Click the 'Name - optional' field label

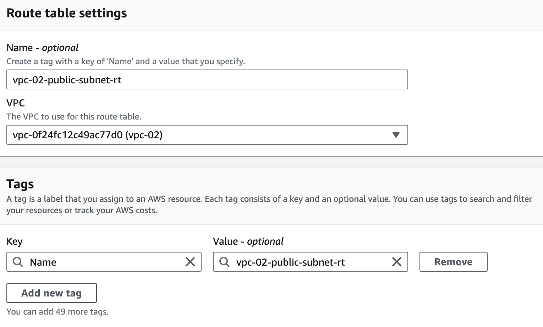pyautogui.click(x=42, y=48)
